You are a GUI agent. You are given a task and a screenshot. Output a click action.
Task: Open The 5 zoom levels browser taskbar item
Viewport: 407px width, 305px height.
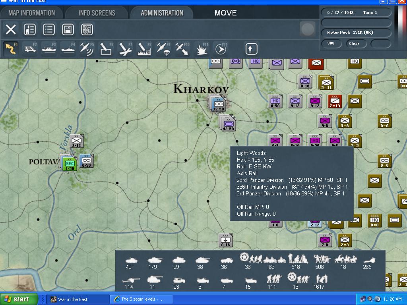[141, 299]
